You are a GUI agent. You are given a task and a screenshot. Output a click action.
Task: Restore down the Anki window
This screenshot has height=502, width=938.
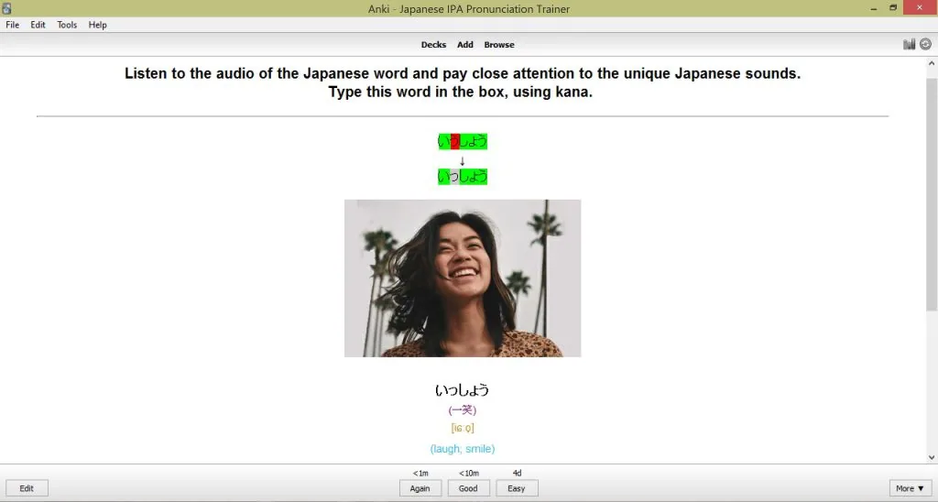coord(893,7)
